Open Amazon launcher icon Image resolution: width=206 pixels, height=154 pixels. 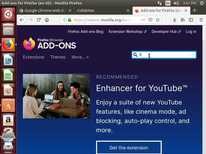pos(8,120)
